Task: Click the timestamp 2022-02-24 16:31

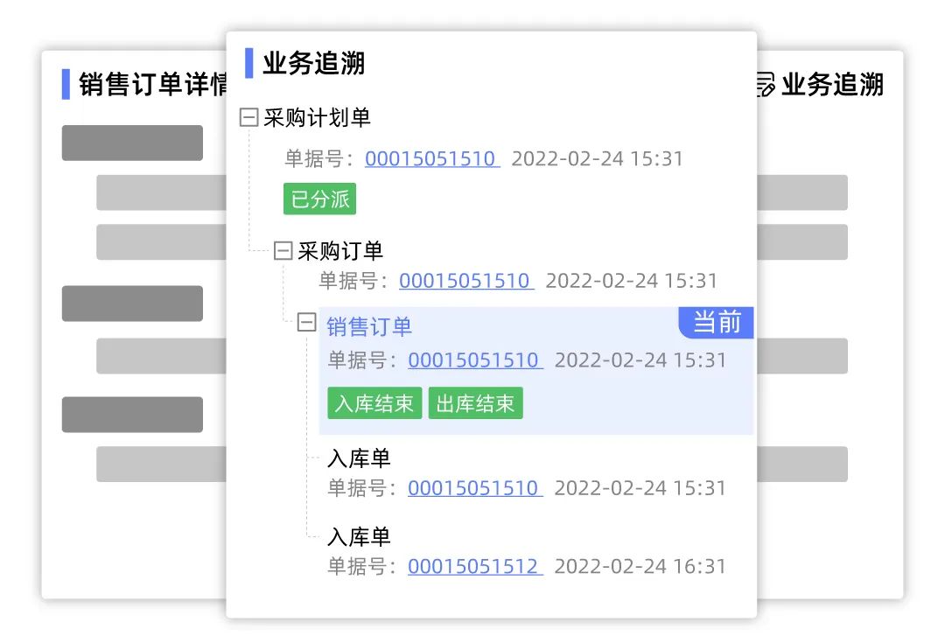Action: point(640,566)
